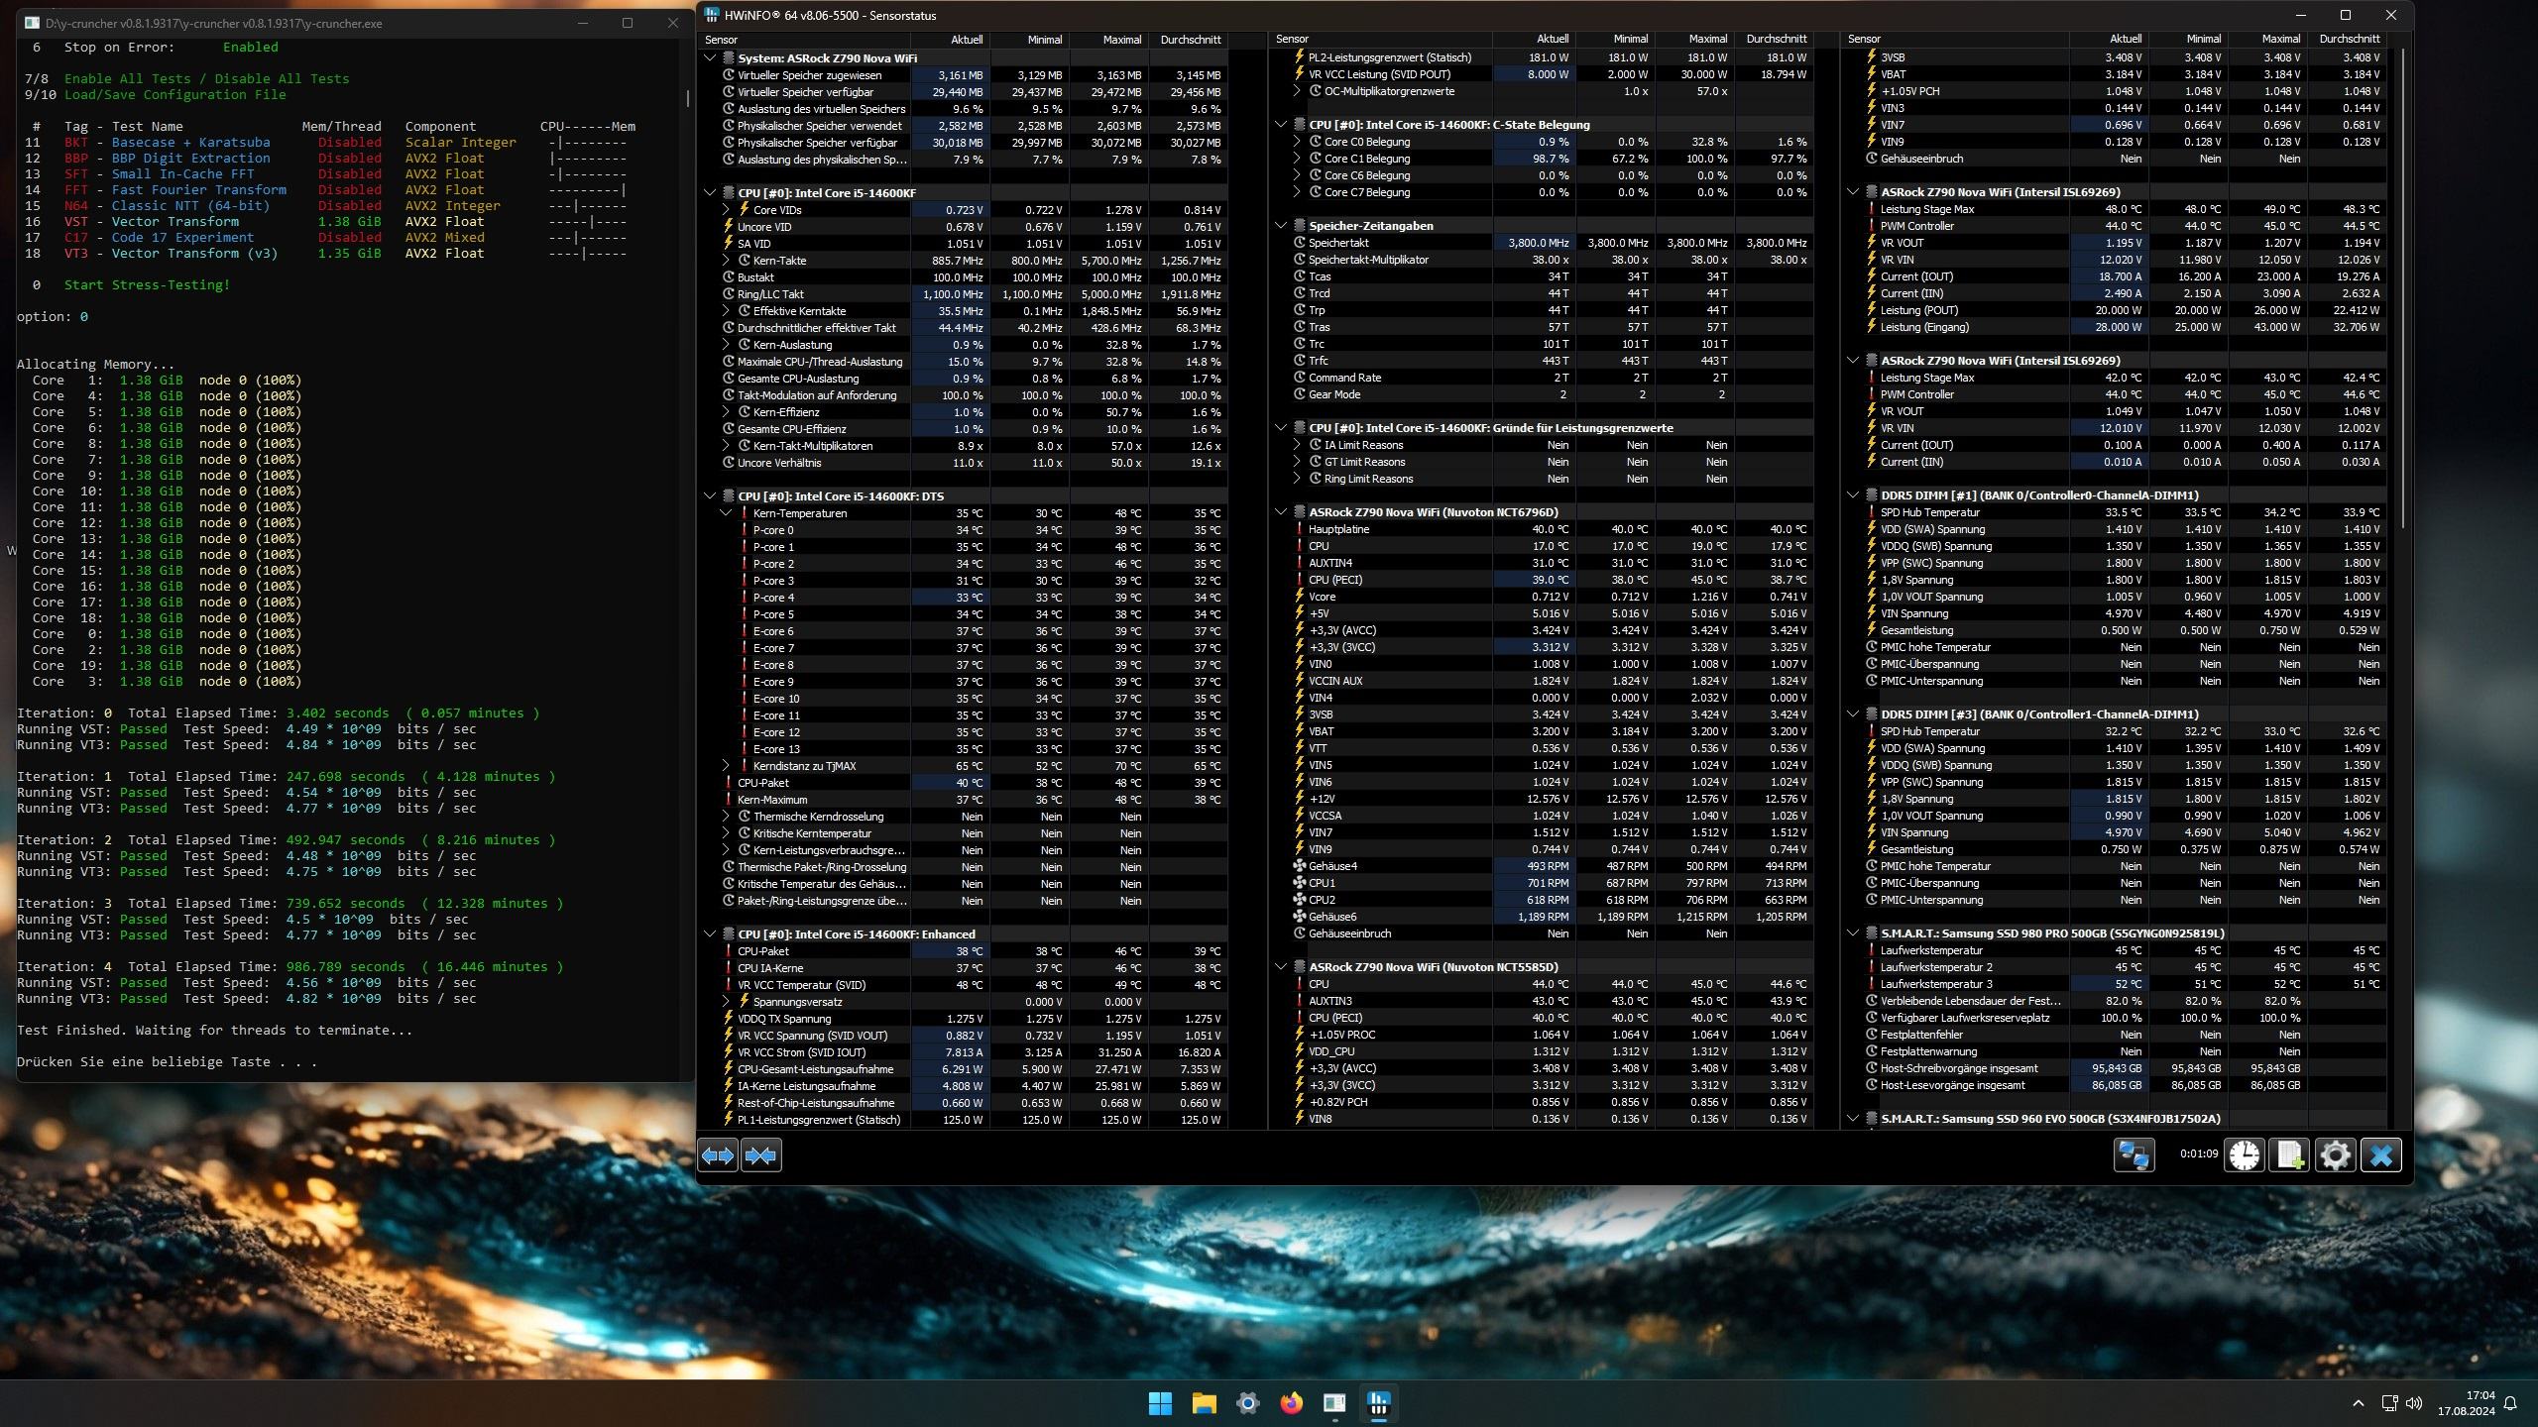Expand the Core VIDs row
The image size is (2538, 1427).
click(726, 210)
